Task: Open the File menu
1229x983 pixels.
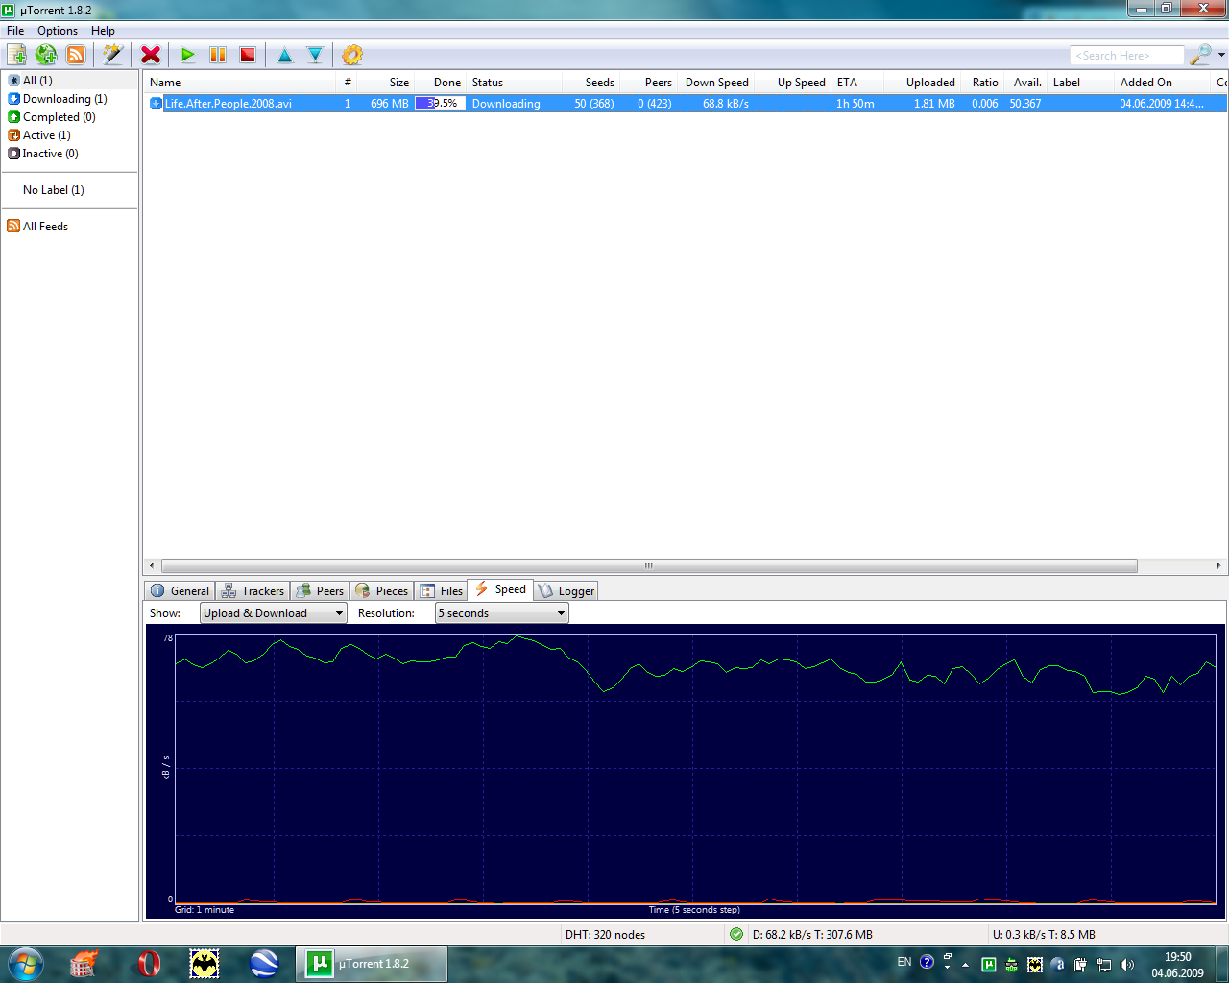Action: 15,31
